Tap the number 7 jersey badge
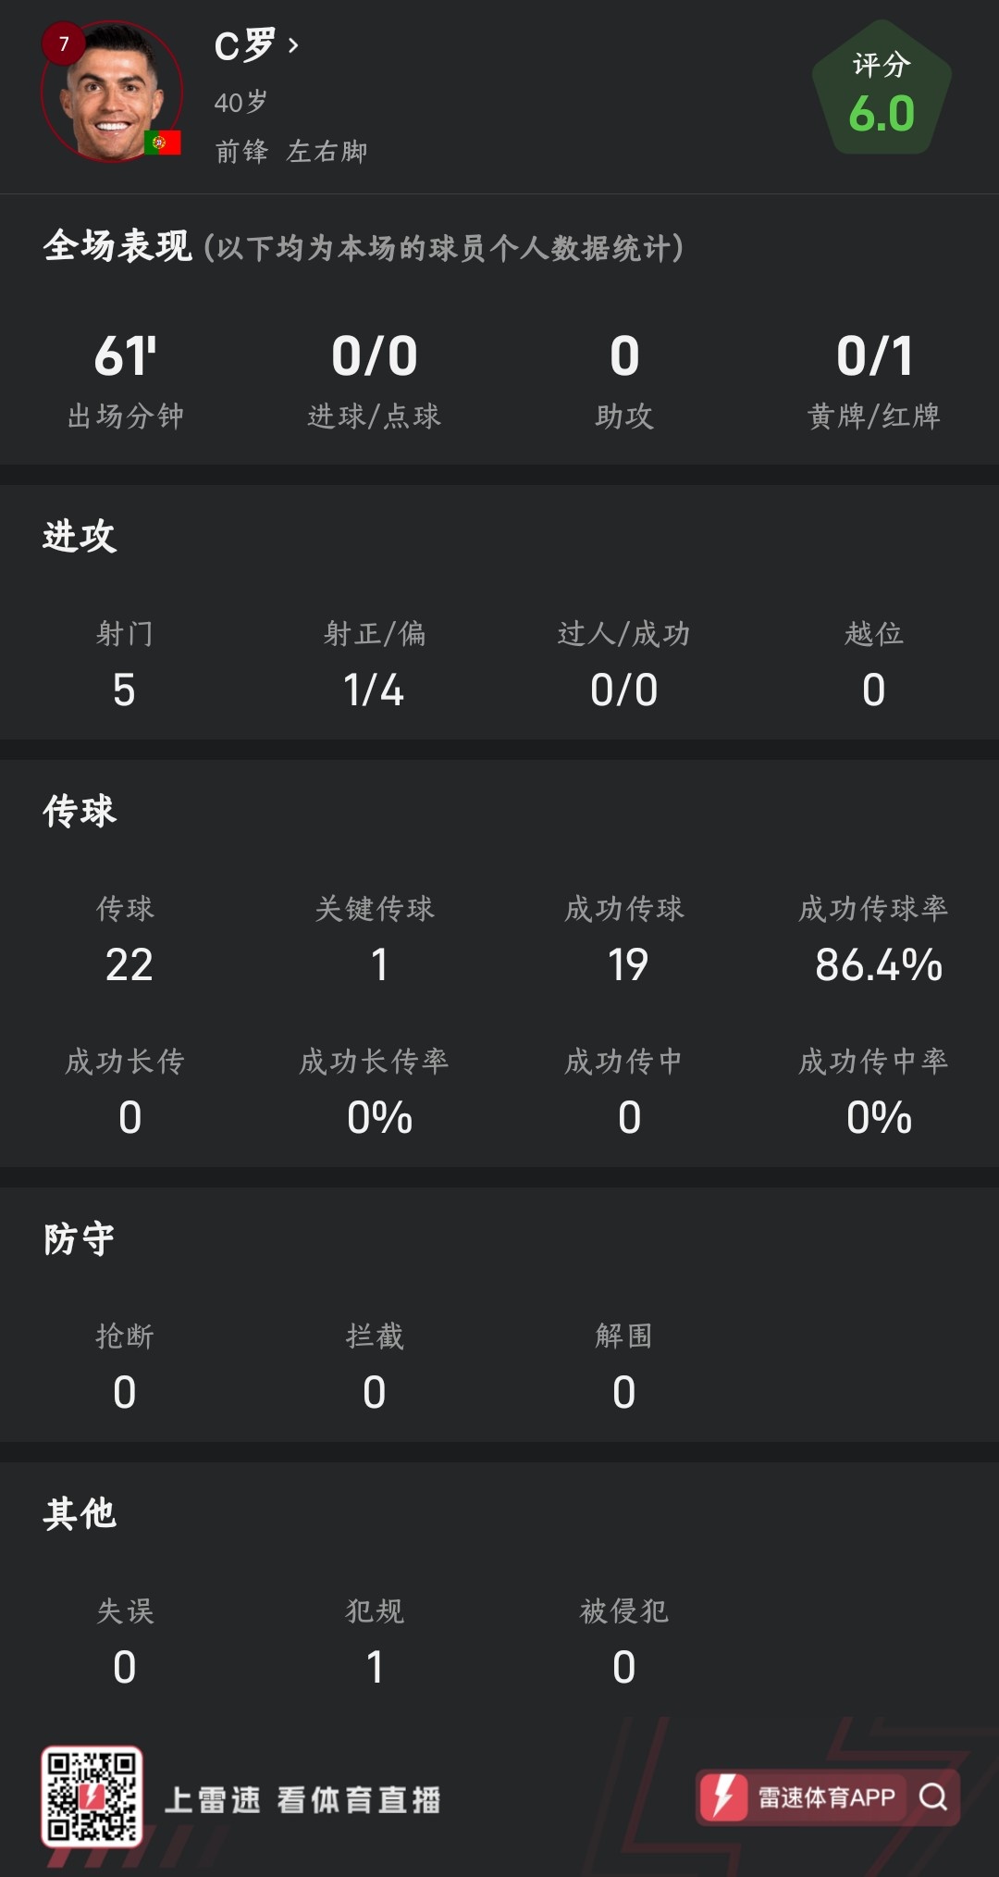Screen dimensions: 999x1877 click(64, 44)
